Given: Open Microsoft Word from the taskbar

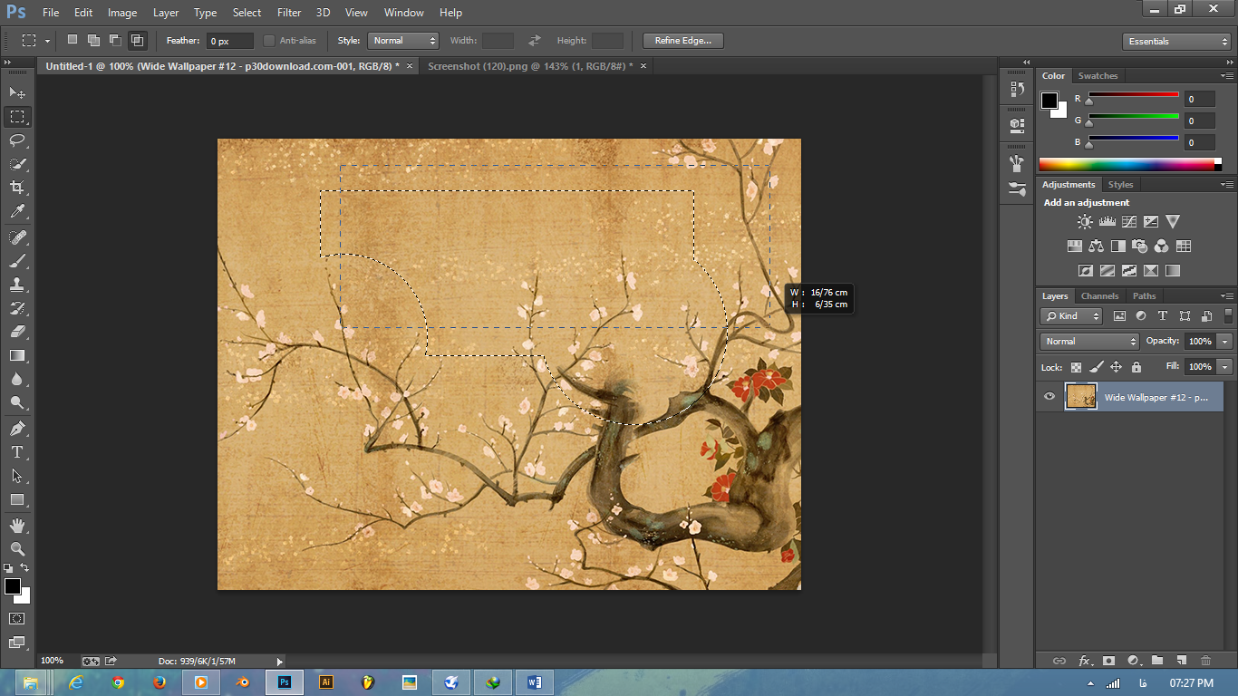Looking at the screenshot, I should tap(534, 682).
